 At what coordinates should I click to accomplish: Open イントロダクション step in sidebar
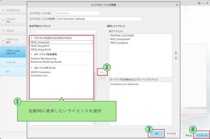(x=13, y=10)
